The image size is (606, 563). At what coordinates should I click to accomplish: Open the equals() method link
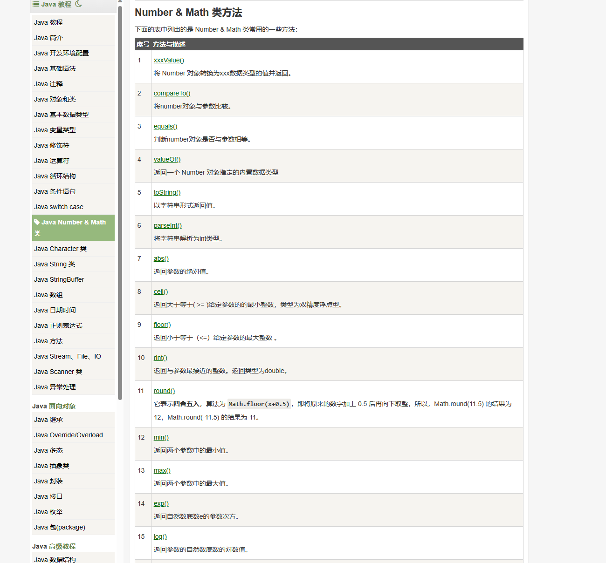(165, 126)
